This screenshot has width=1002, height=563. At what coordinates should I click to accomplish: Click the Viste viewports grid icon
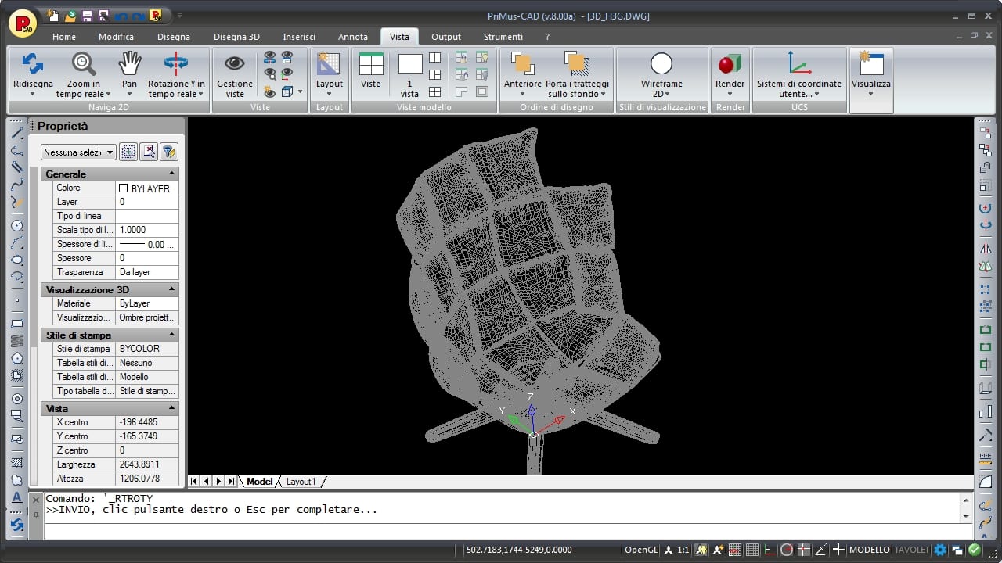click(x=370, y=64)
